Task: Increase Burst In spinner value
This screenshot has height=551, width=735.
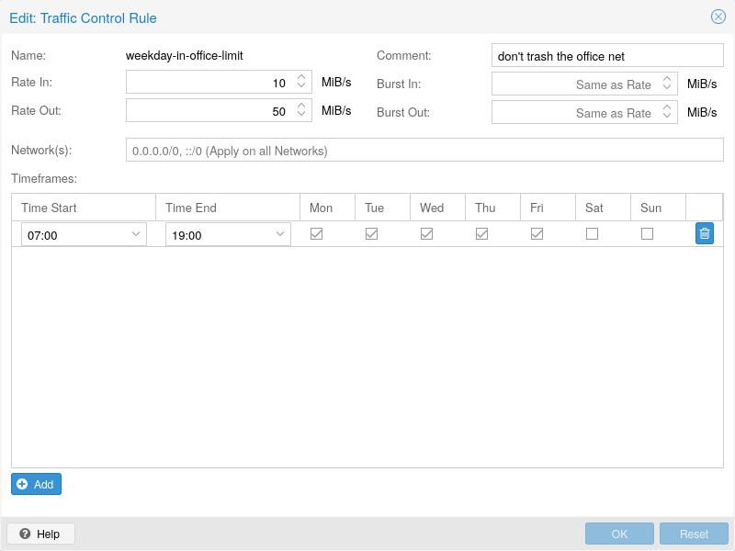Action: (667, 80)
